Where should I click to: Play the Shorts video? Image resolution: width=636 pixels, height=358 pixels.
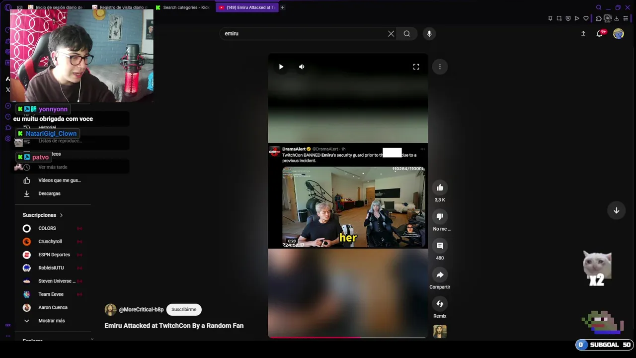pos(281,67)
